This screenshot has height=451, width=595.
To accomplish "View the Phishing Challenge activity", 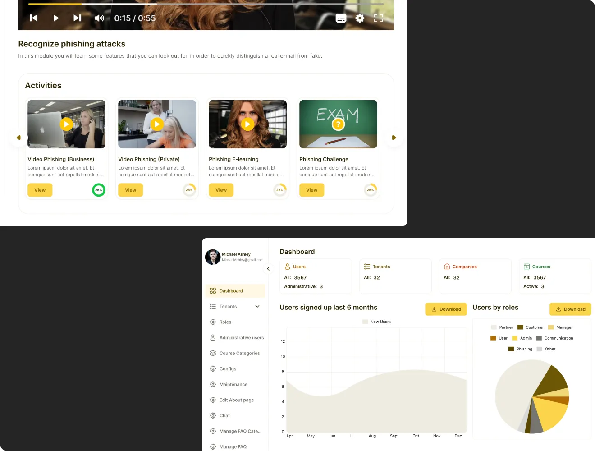I will pyautogui.click(x=311, y=190).
